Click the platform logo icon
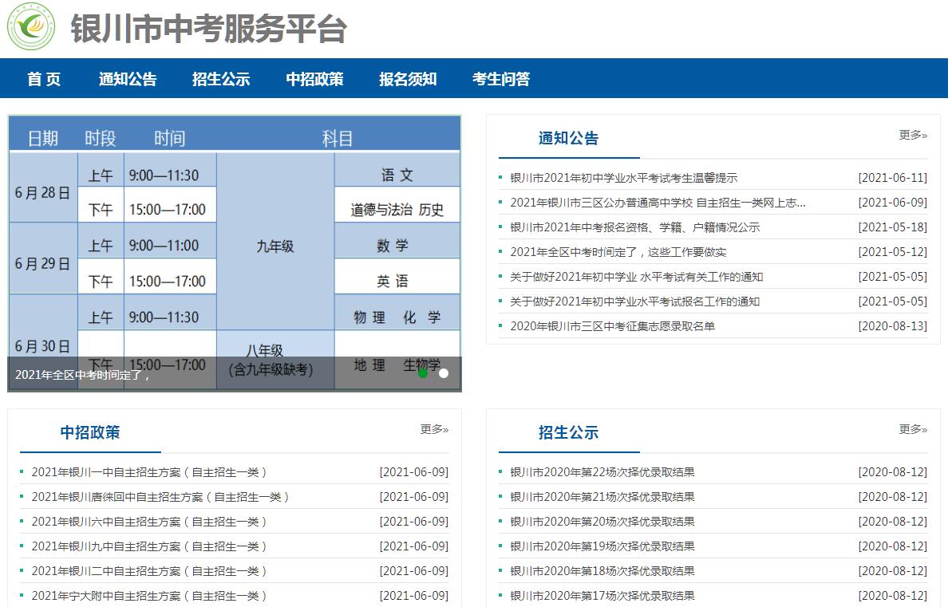Screen dimensions: 948x607 click(x=31, y=26)
